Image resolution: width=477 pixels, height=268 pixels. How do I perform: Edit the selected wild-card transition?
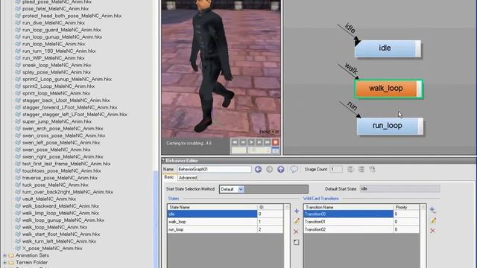433,220
